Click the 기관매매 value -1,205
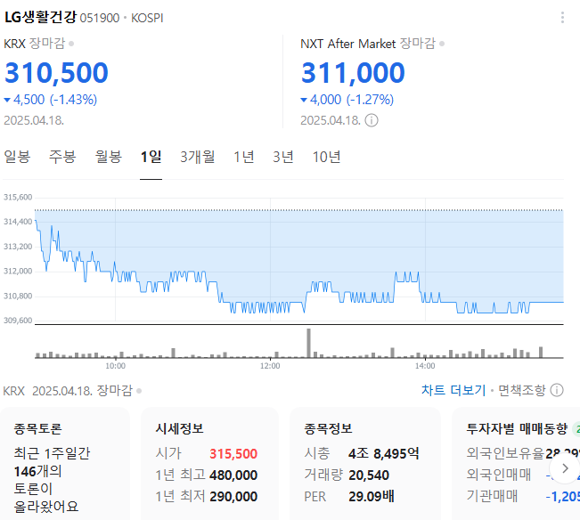 click(562, 496)
